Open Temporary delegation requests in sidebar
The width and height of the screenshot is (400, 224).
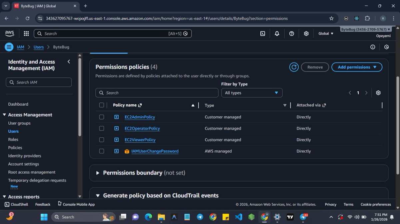point(37,180)
